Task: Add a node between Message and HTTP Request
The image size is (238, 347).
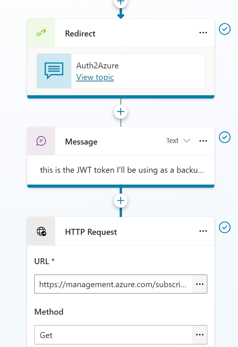Action: point(121,201)
